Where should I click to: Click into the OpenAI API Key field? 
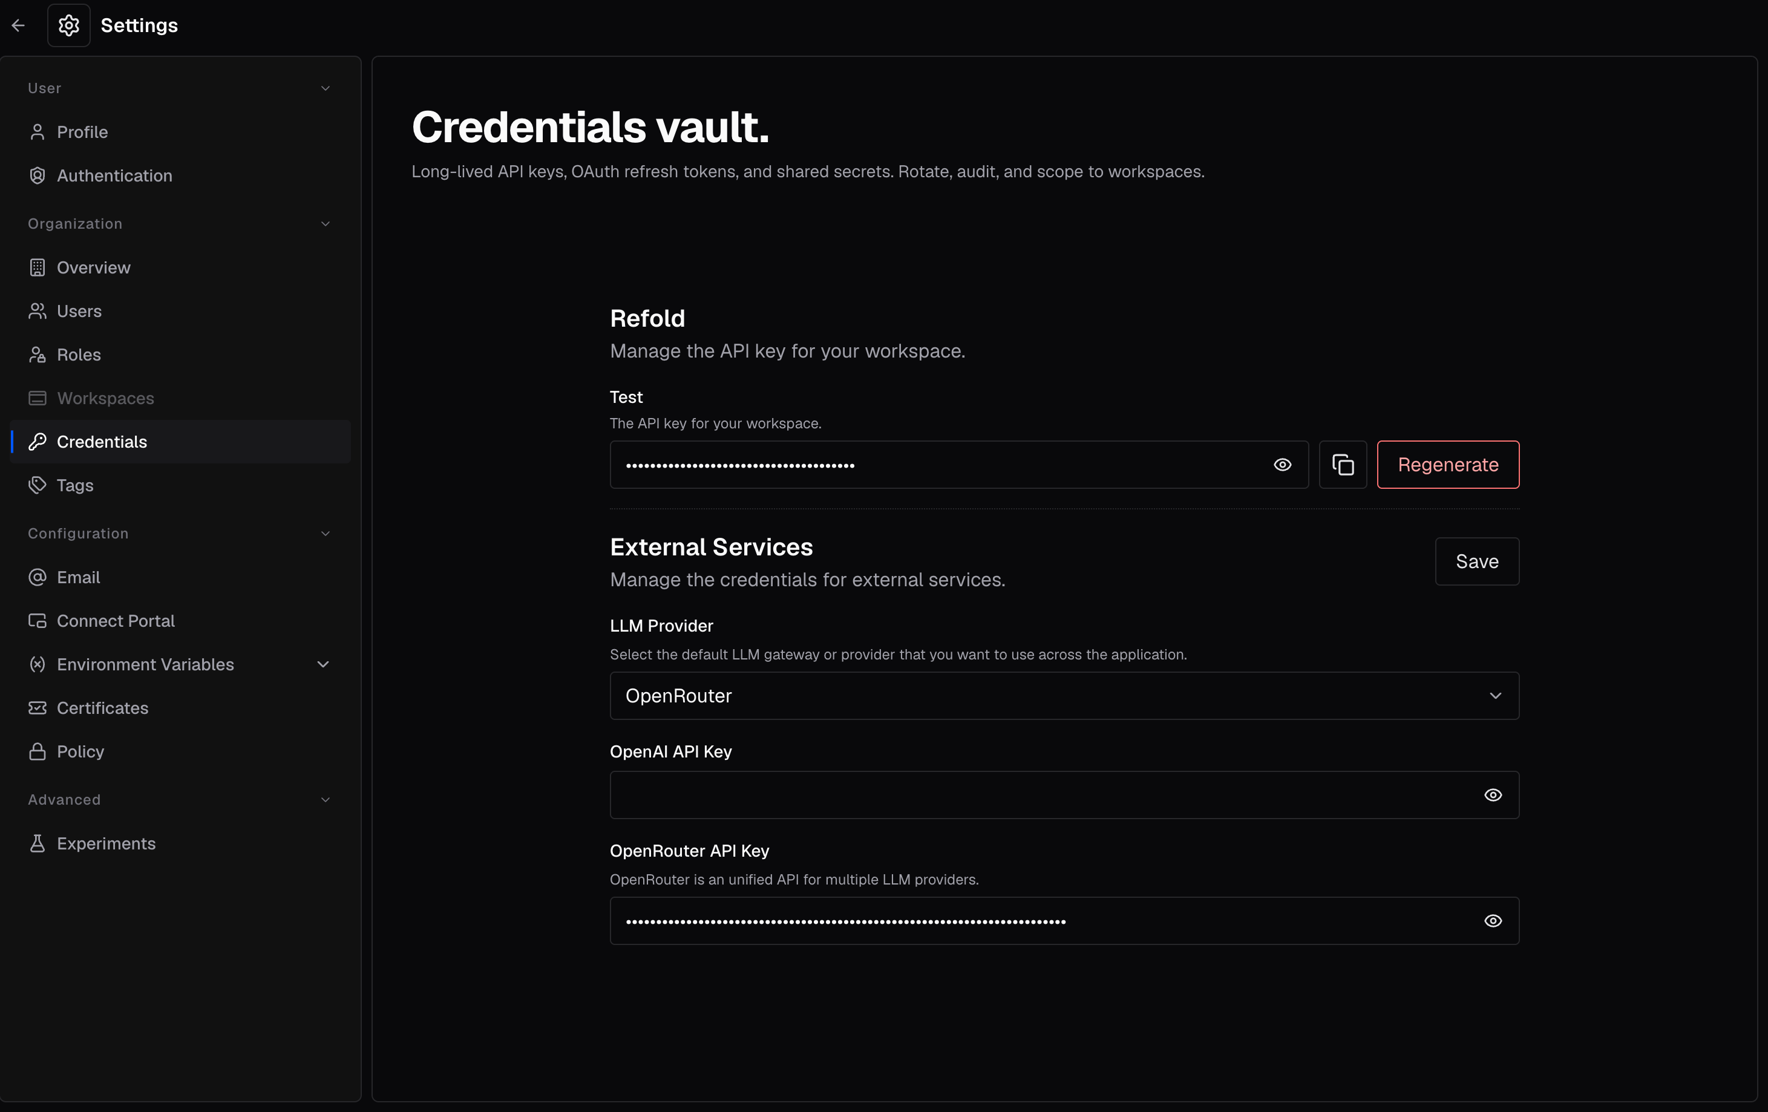[1065, 795]
